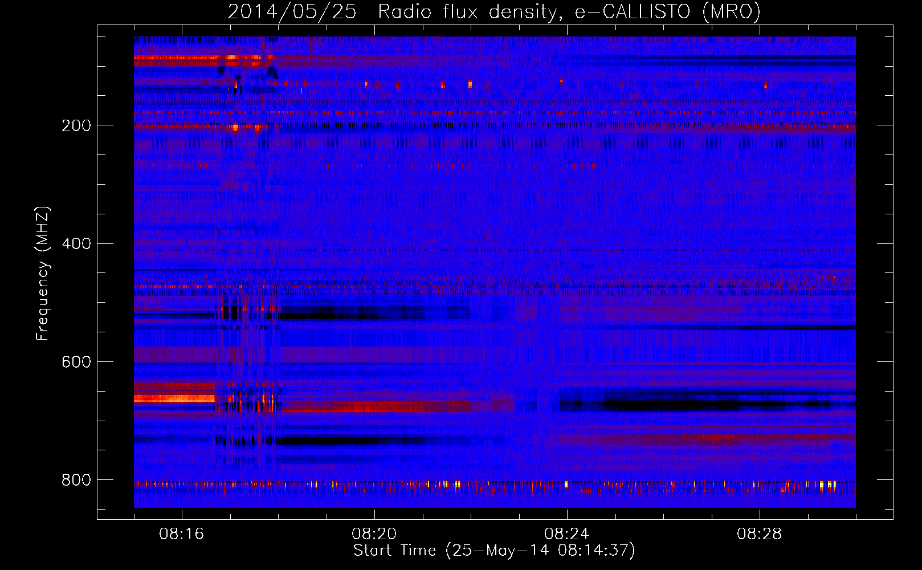The image size is (922, 570).
Task: Click the 200 frequency tick label
Action: click(76, 125)
